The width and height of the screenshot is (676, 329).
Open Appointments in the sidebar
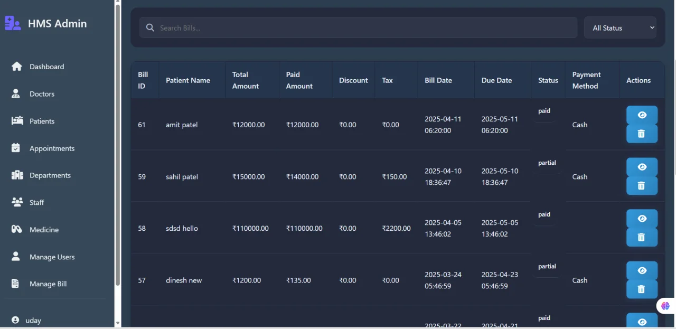tap(52, 148)
